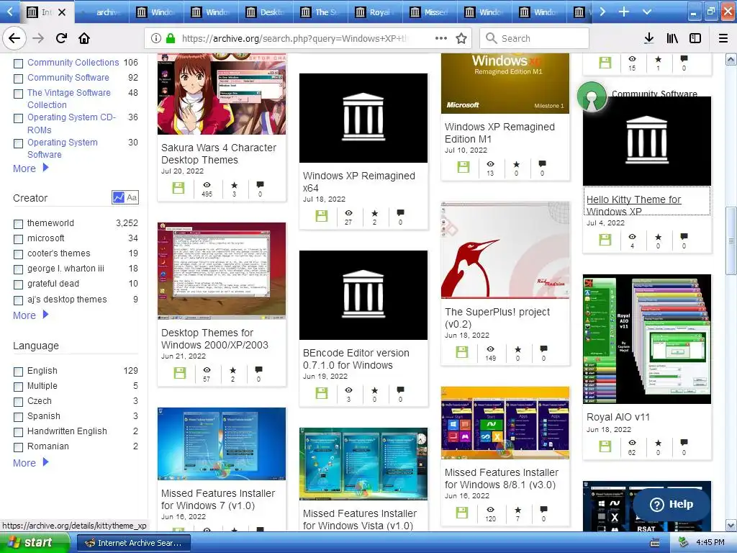Expand More under Creator list

point(30,315)
